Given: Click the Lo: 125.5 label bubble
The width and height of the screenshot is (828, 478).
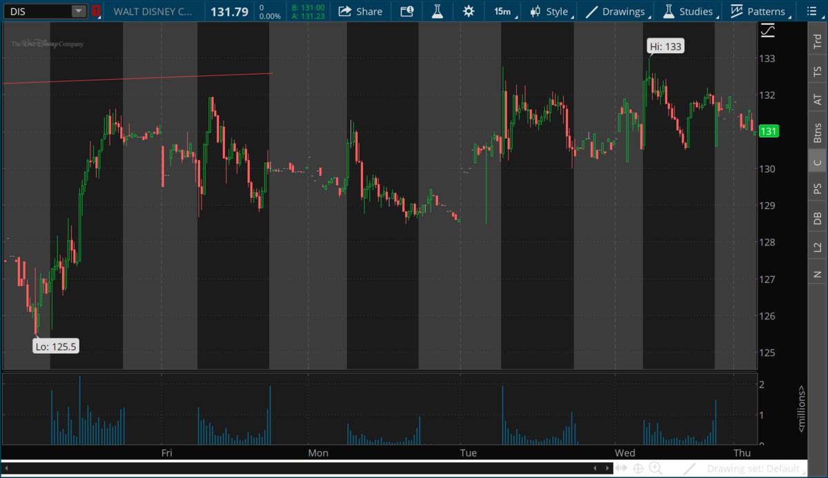Looking at the screenshot, I should point(55,346).
